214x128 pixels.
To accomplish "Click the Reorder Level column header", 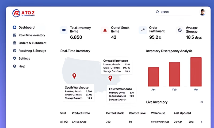I will click(137, 113).
